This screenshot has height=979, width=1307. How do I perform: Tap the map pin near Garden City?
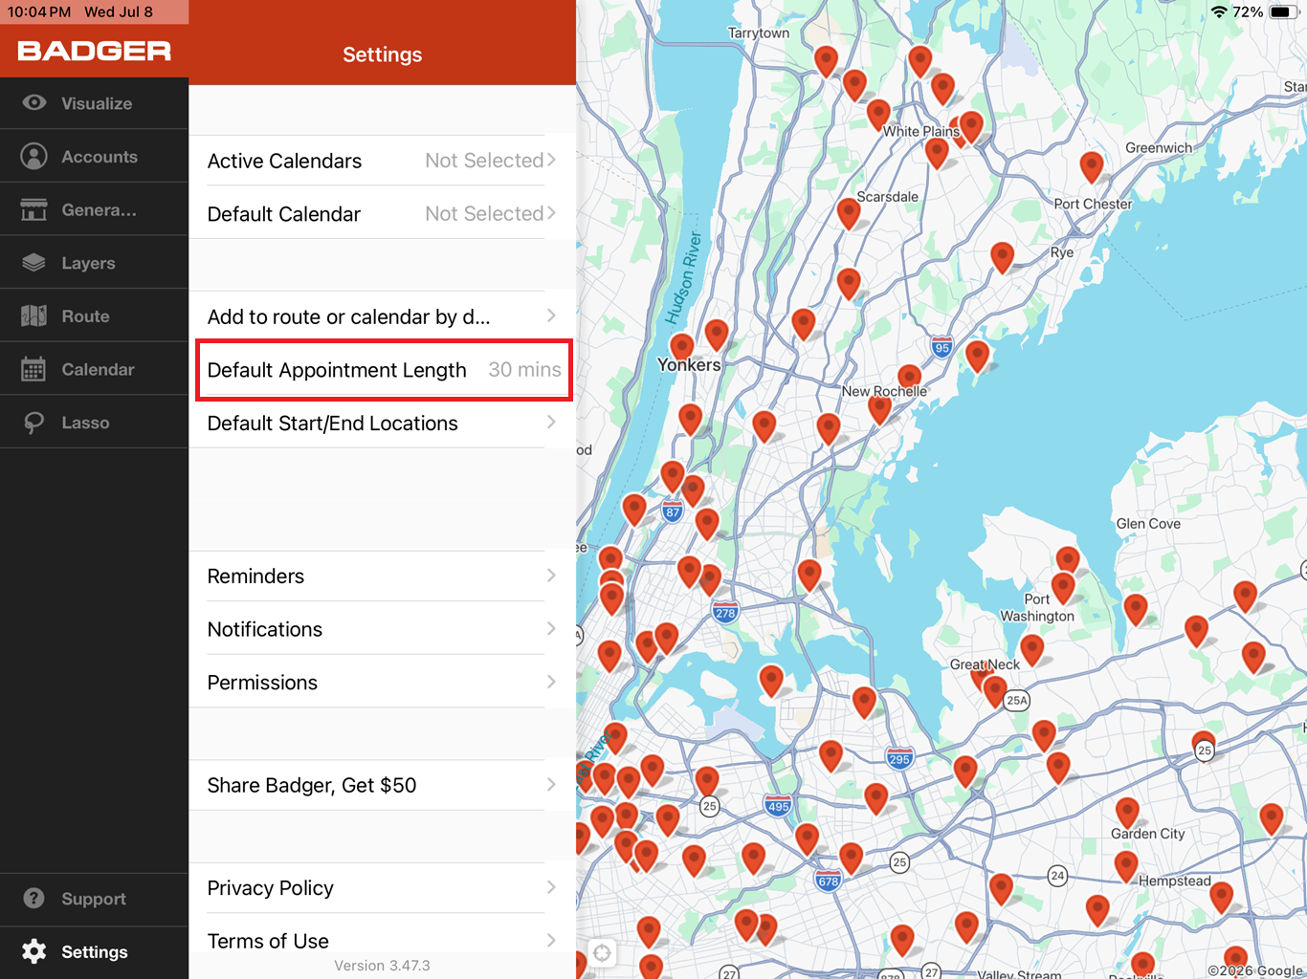[1128, 812]
